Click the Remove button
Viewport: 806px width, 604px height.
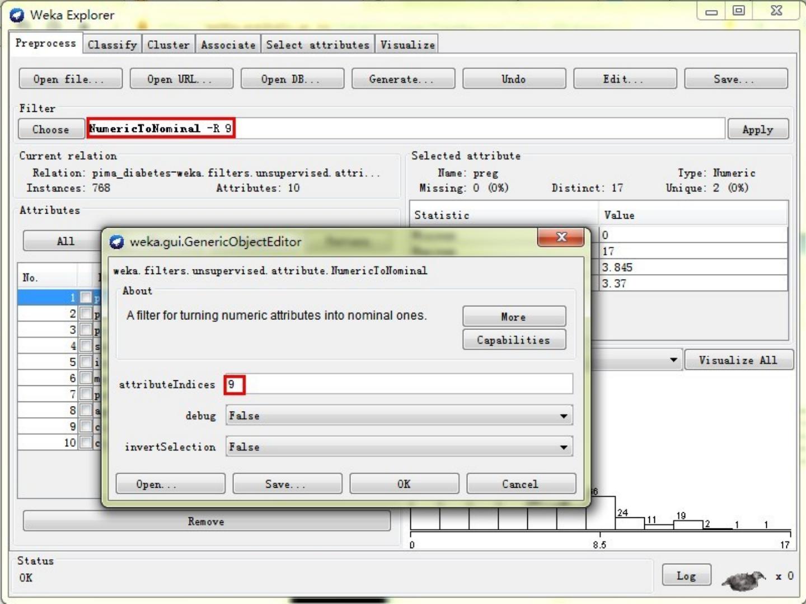207,521
